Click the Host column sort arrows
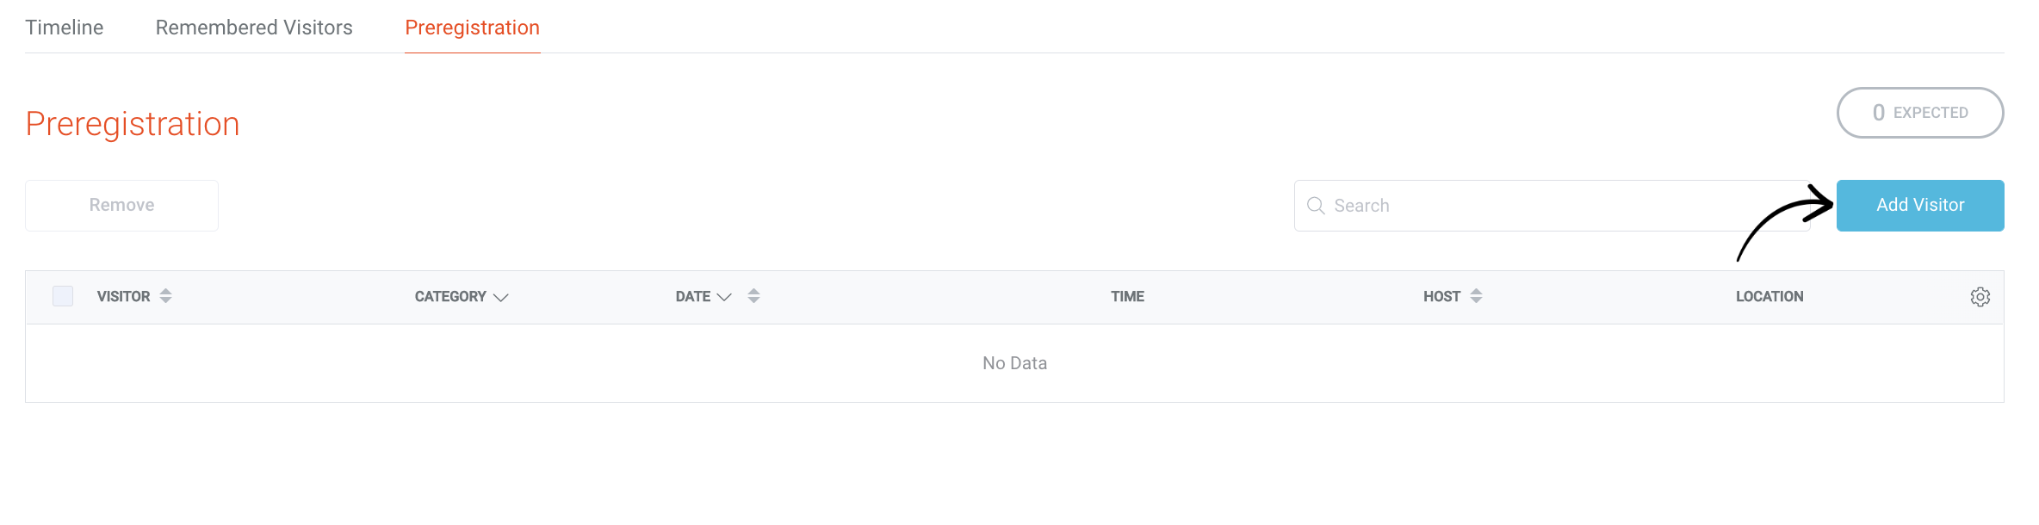This screenshot has height=525, width=2039. coord(1476,296)
